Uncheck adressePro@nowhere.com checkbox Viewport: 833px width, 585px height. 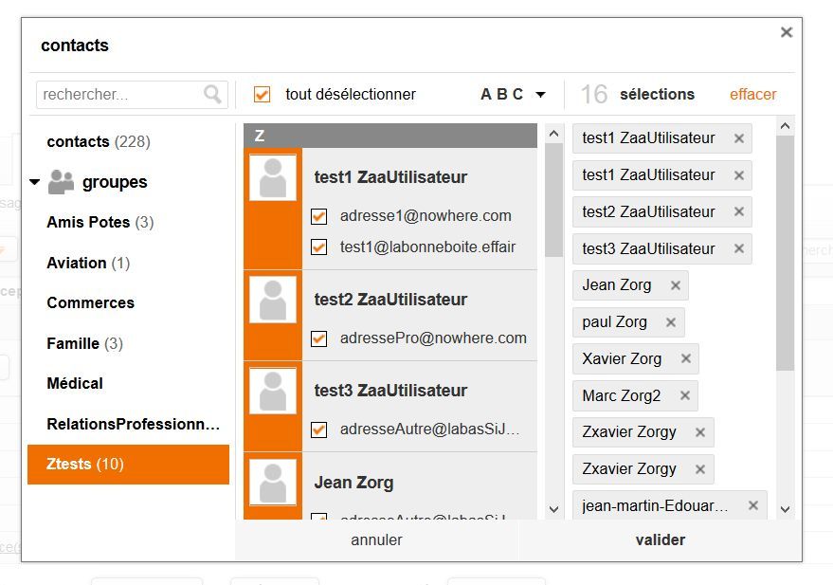pyautogui.click(x=319, y=338)
